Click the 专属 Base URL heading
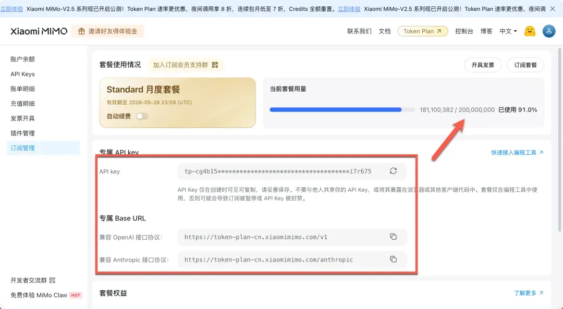563x309 pixels. pyautogui.click(x=123, y=218)
